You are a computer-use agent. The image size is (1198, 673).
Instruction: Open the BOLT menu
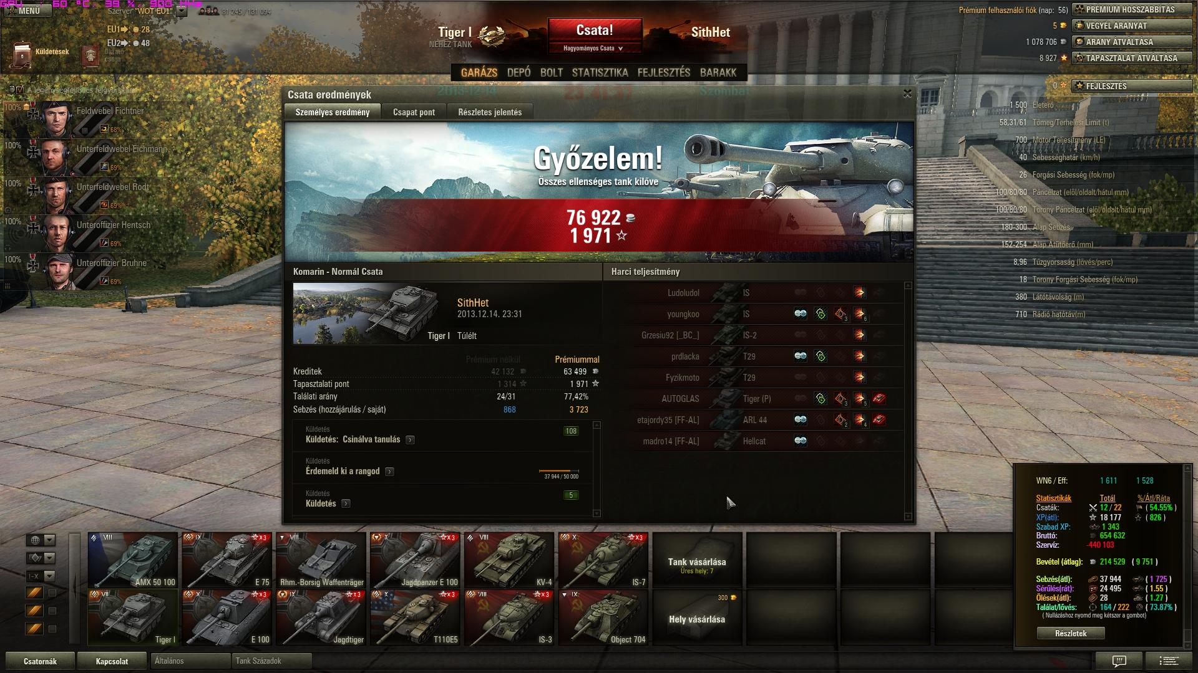[x=552, y=73]
